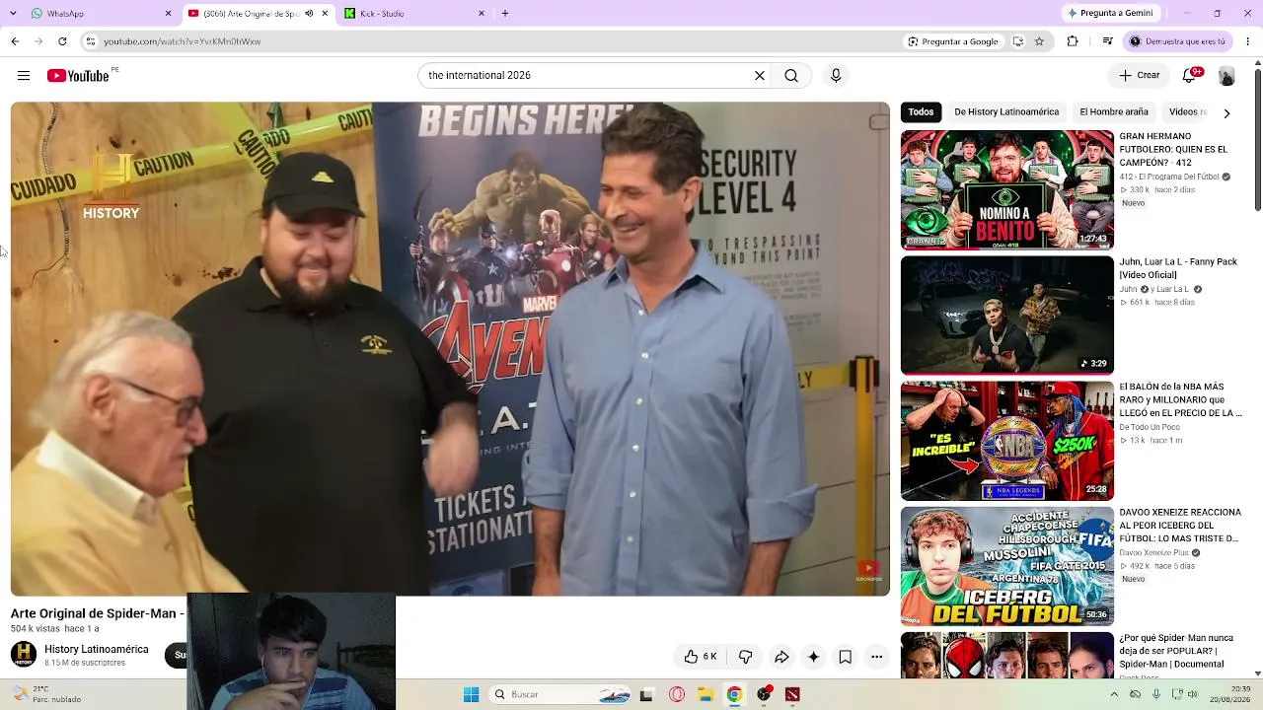Play the Iceberg del Fútbol thumbnail

coord(1007,566)
